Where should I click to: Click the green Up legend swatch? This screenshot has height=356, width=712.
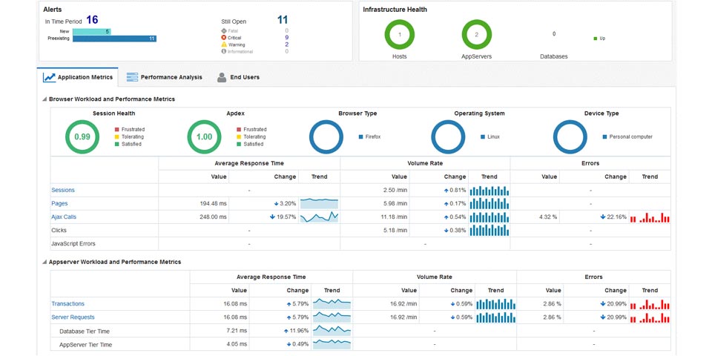tap(596, 39)
